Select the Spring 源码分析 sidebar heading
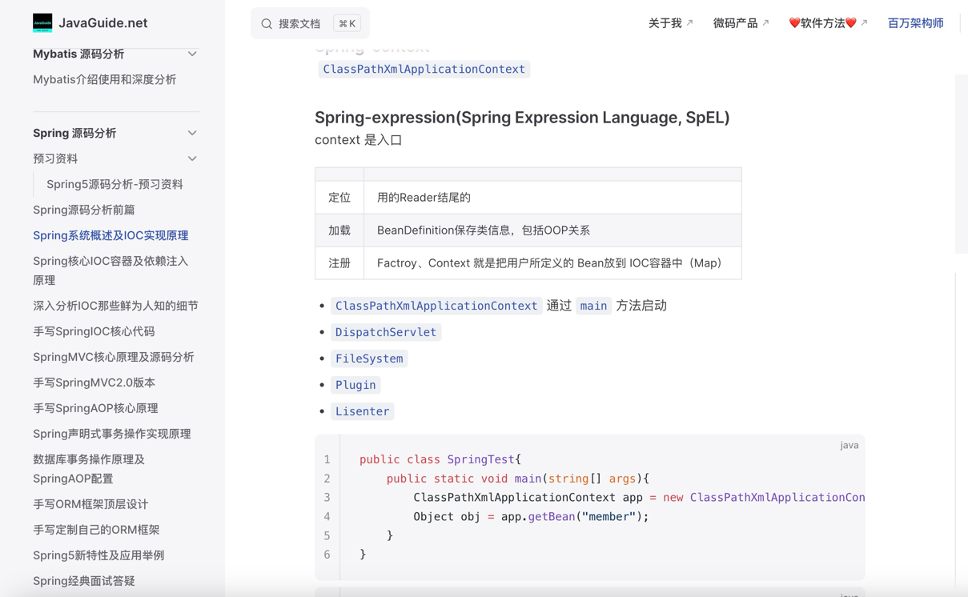Screen dimensions: 968x597 click(x=74, y=133)
